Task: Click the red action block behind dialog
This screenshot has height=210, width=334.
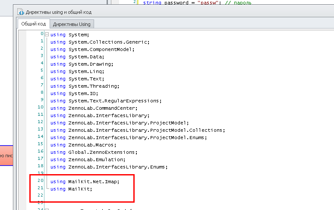Action: (x=6, y=156)
